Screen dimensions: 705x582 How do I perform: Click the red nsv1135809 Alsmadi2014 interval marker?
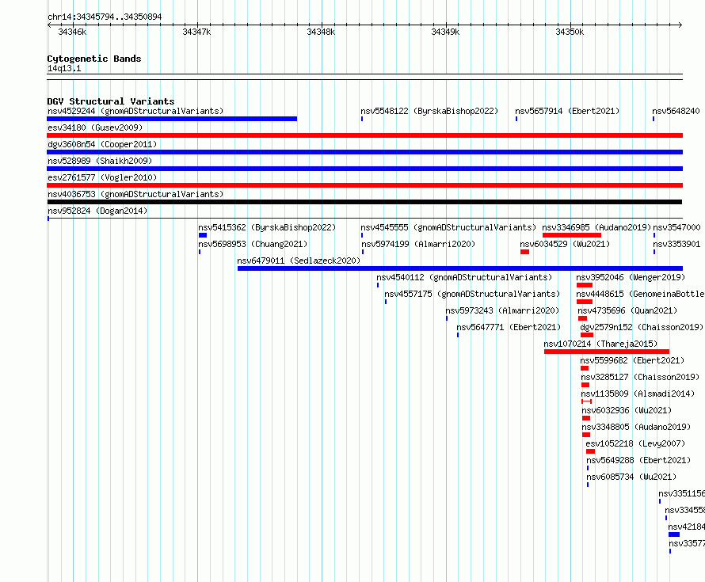coord(586,401)
